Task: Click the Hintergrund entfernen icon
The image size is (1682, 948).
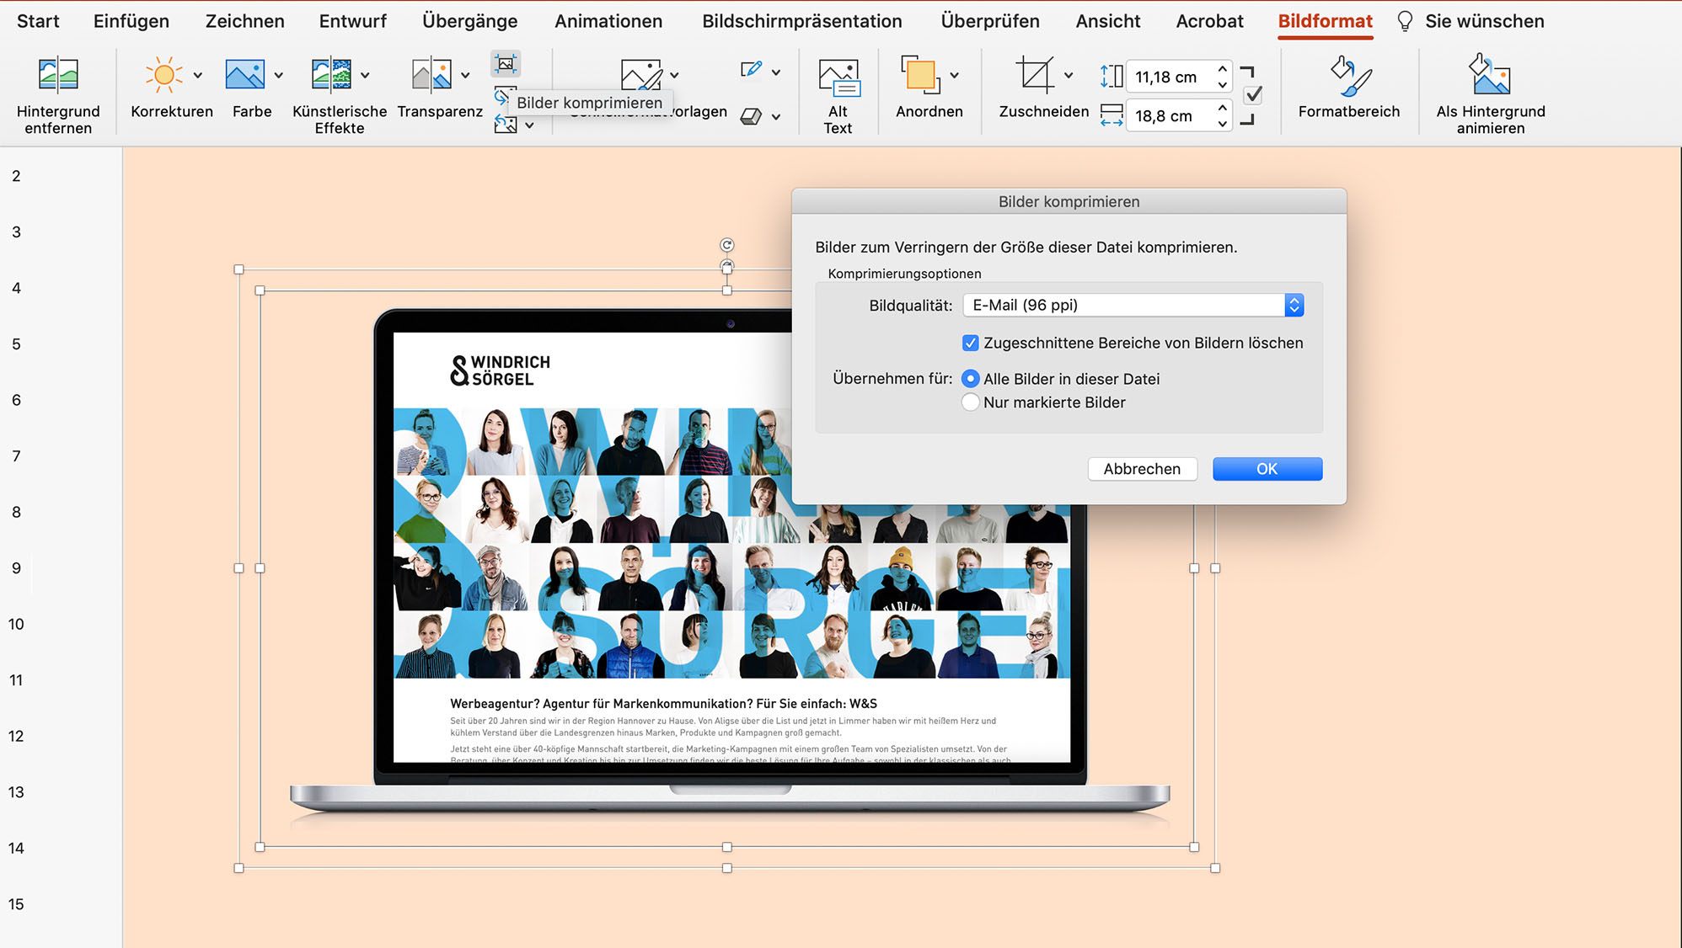Action: click(58, 75)
